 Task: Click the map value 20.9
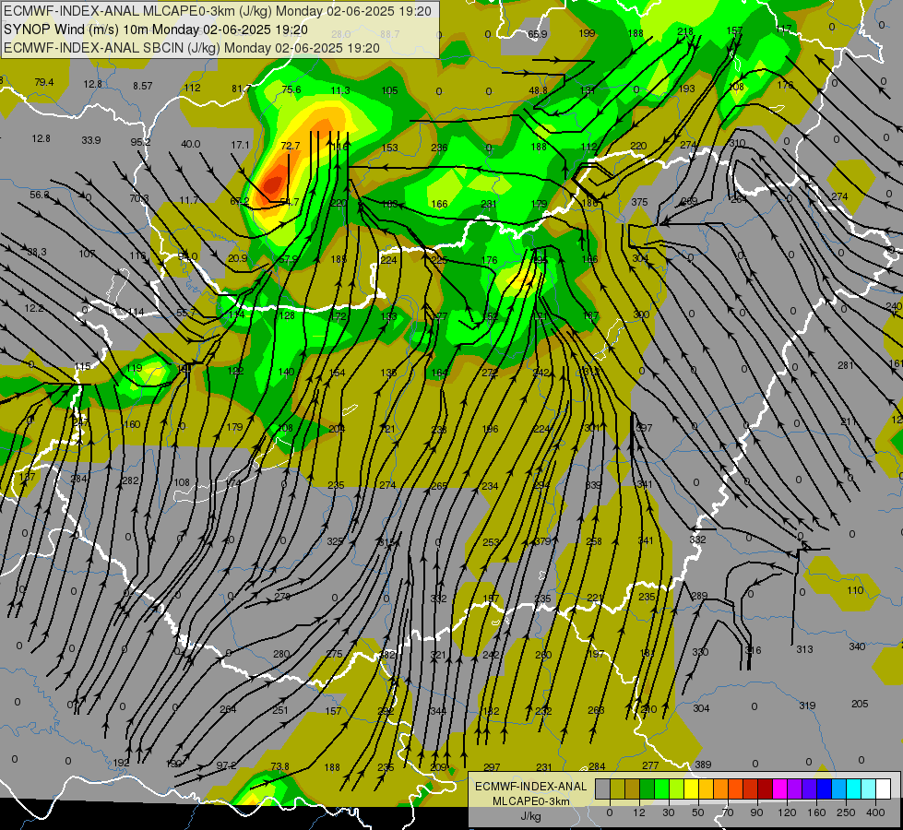(x=237, y=258)
